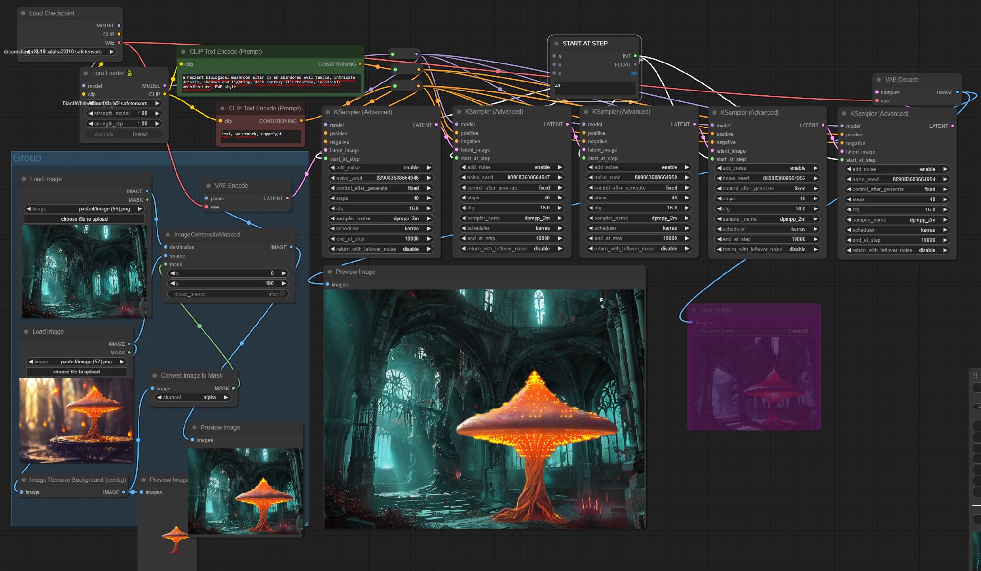Viewport: 981px width, 571px height.
Task: Click left arrow of strength_clip in Lora Loader
Action: [91, 124]
